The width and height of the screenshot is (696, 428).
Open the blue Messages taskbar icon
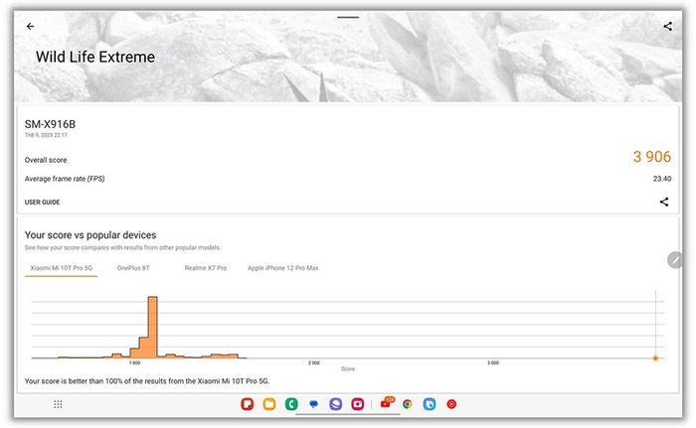point(313,404)
